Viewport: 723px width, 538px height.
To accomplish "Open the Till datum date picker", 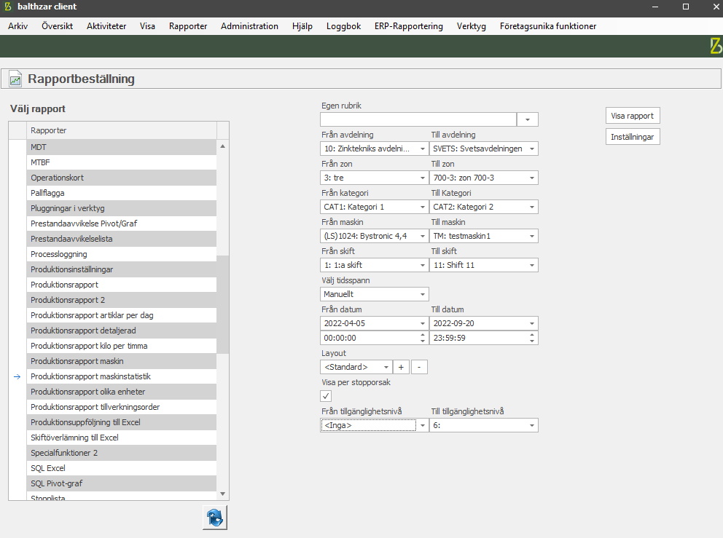I will [531, 323].
